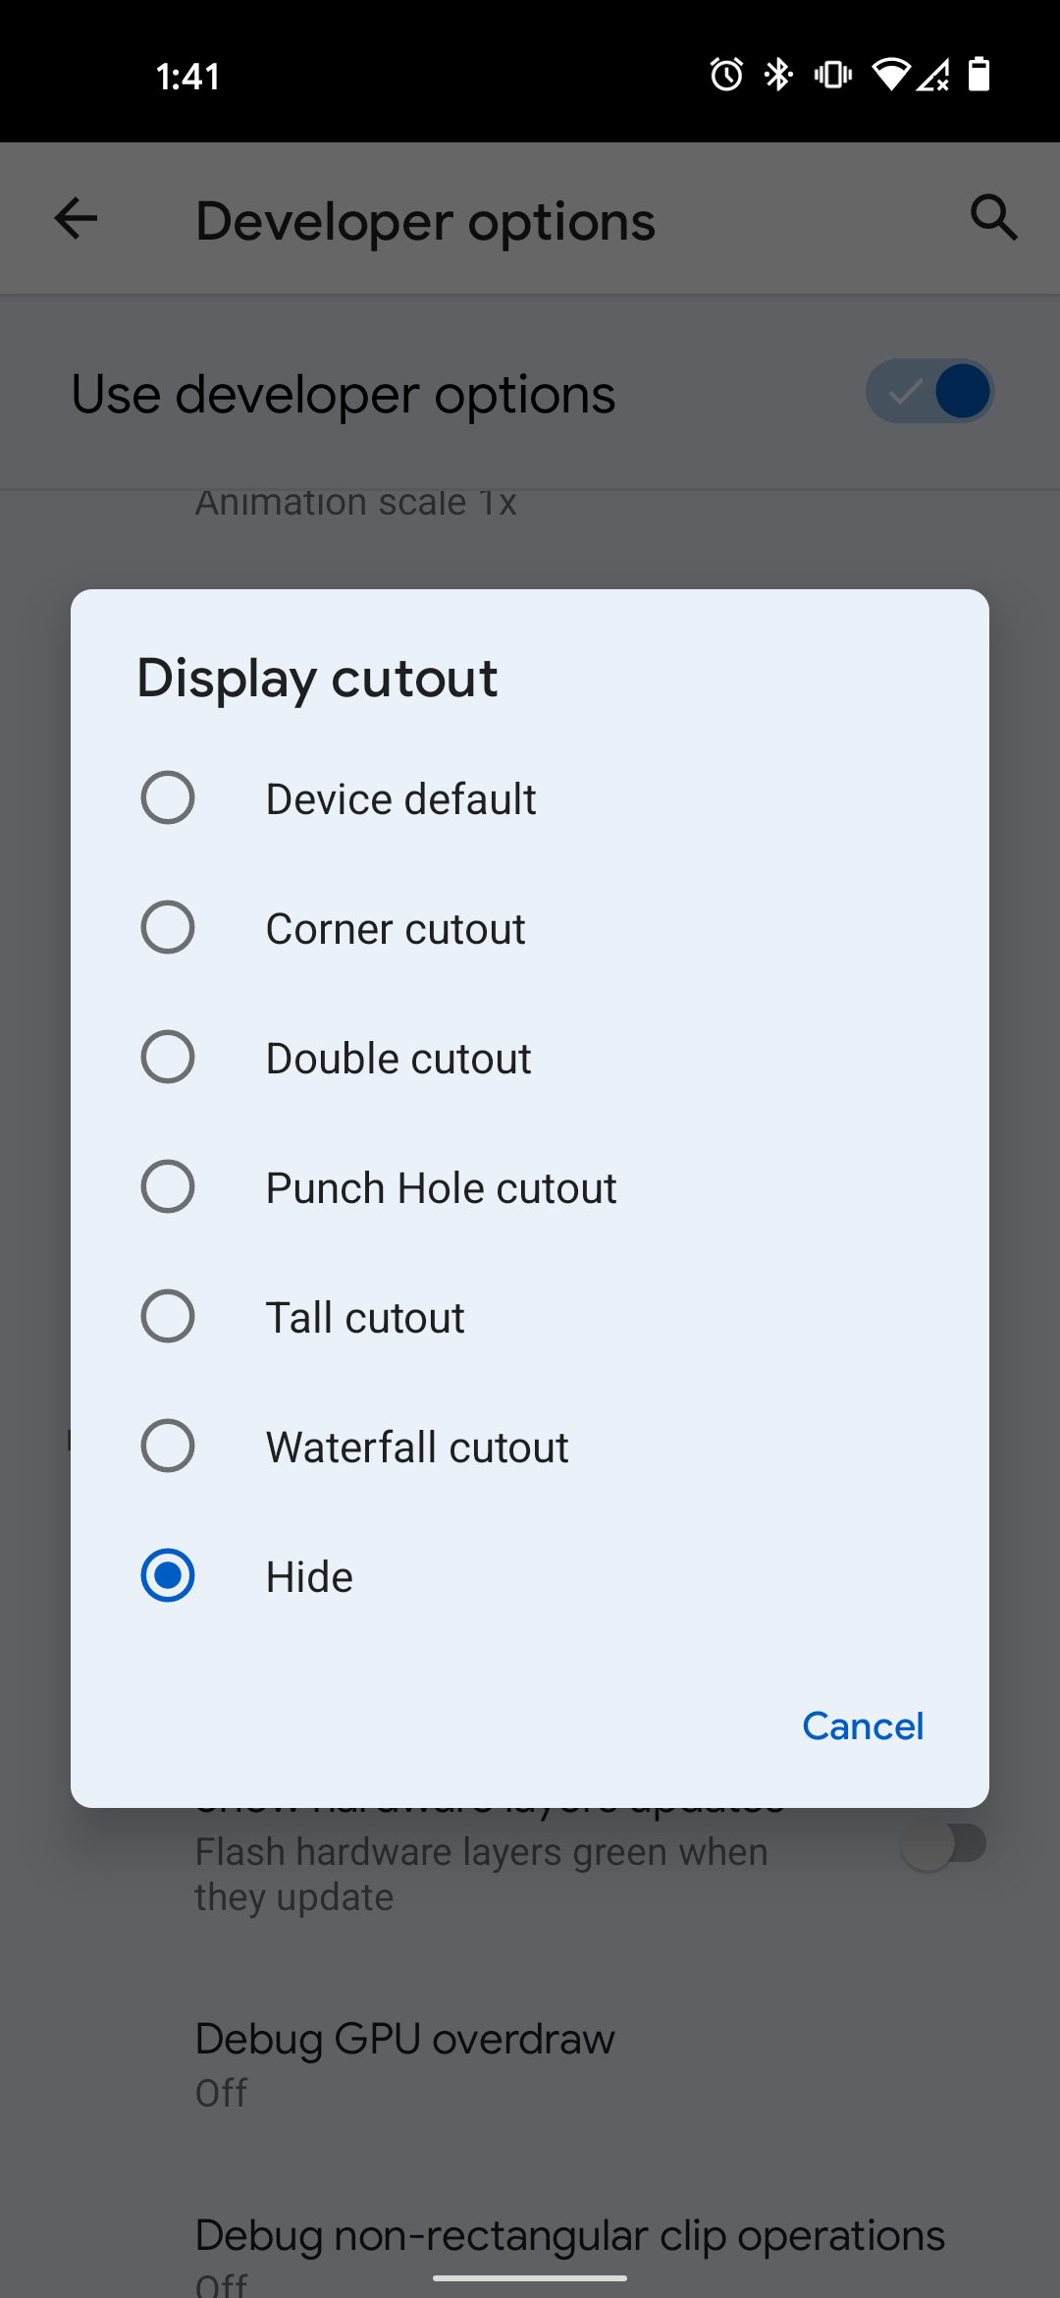1060x2298 pixels.
Task: Click the battery status bar icon
Action: click(979, 76)
